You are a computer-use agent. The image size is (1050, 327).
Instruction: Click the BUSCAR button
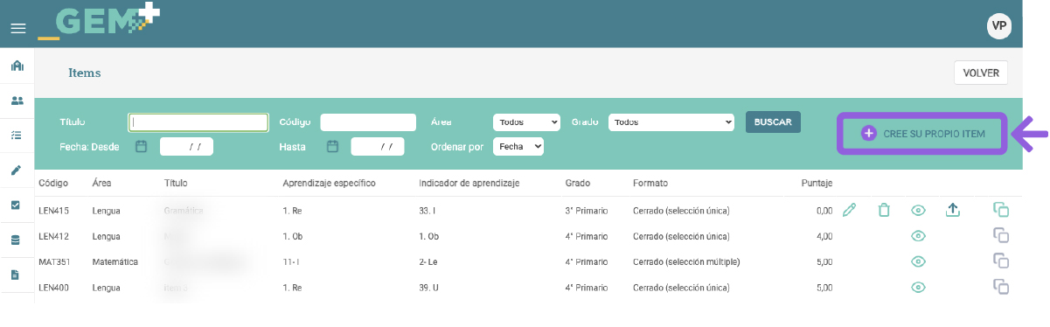773,122
